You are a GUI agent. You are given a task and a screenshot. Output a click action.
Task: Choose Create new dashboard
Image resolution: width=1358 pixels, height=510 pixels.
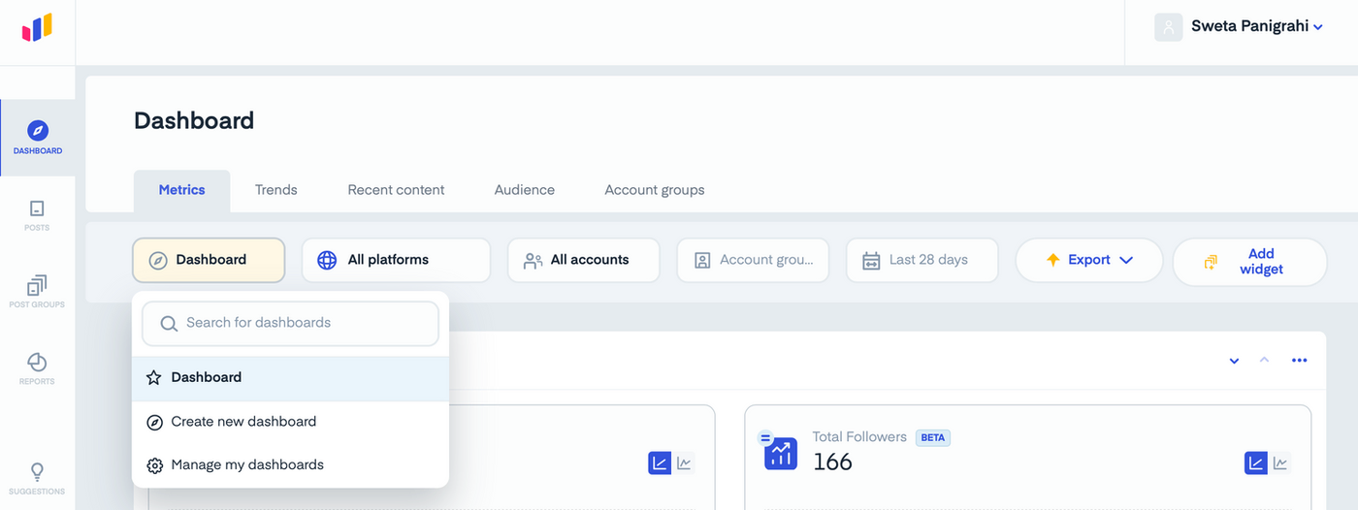[x=290, y=422]
